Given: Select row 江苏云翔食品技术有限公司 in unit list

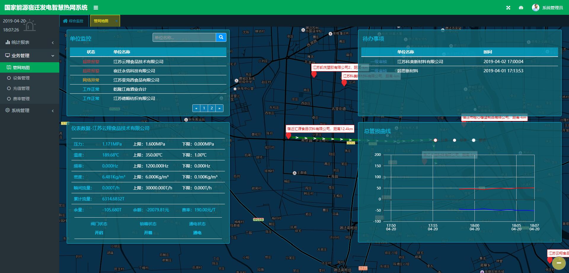Looking at the screenshot, I should point(148,62).
